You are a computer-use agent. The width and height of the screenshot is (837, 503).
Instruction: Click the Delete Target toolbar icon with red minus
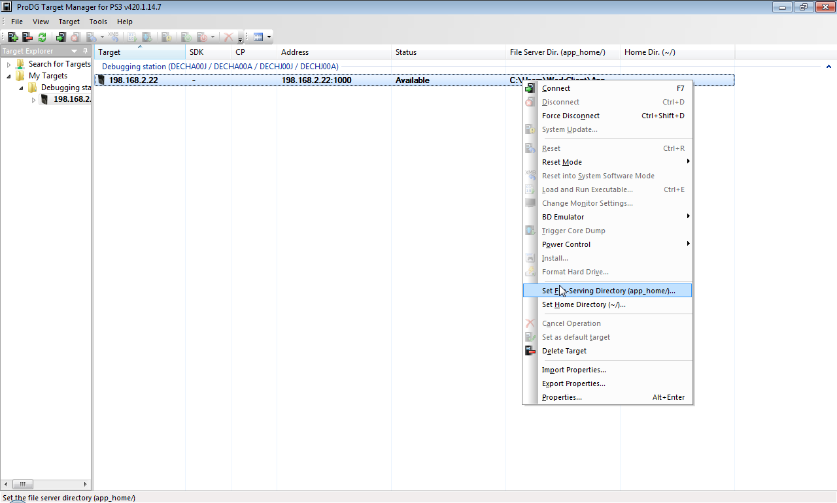coord(27,37)
